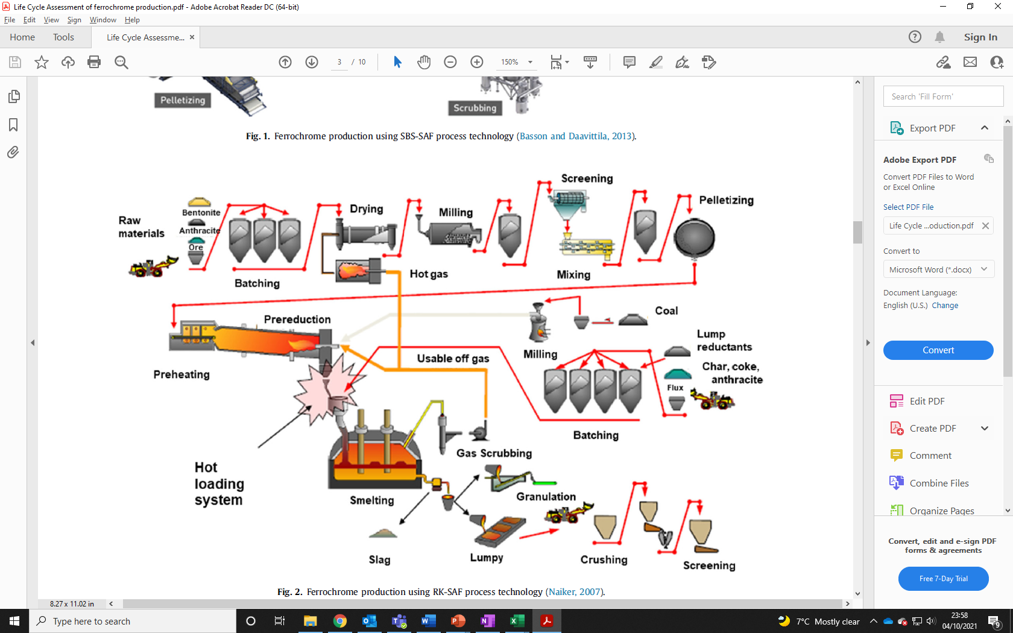Image resolution: width=1013 pixels, height=633 pixels.
Task: Open the zoom percentage dropdown
Action: 530,61
